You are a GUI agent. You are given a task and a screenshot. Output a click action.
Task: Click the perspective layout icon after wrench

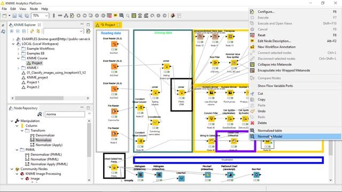[x=179, y=15]
